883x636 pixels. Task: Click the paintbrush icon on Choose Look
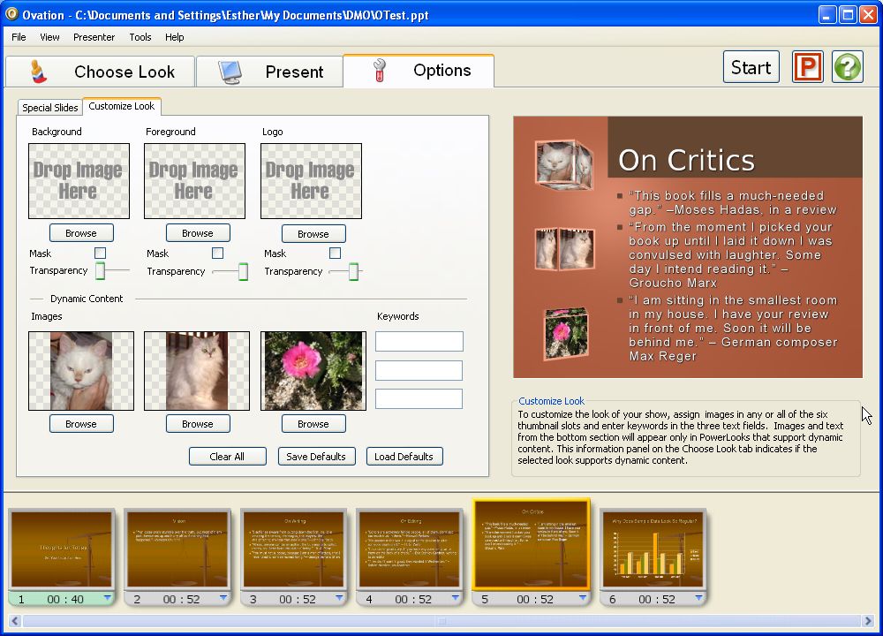[x=38, y=72]
